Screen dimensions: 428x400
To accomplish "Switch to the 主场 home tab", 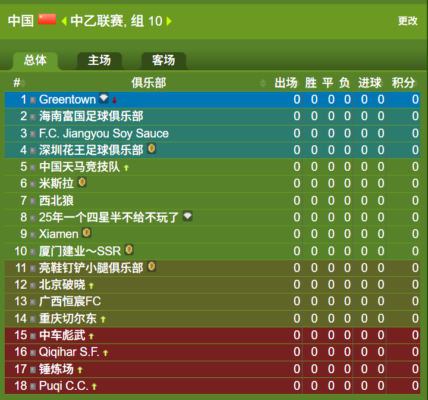I will [99, 61].
